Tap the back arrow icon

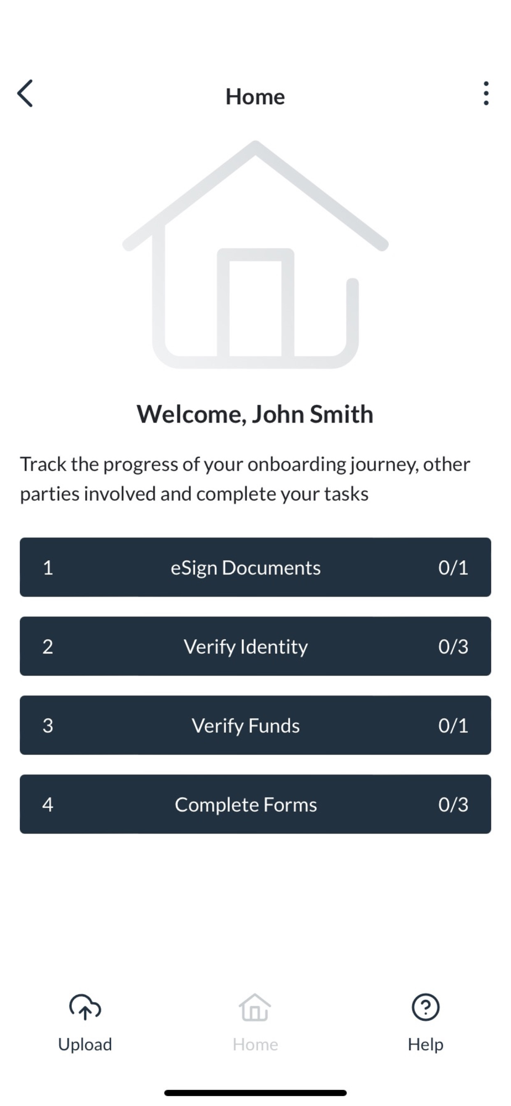[25, 93]
